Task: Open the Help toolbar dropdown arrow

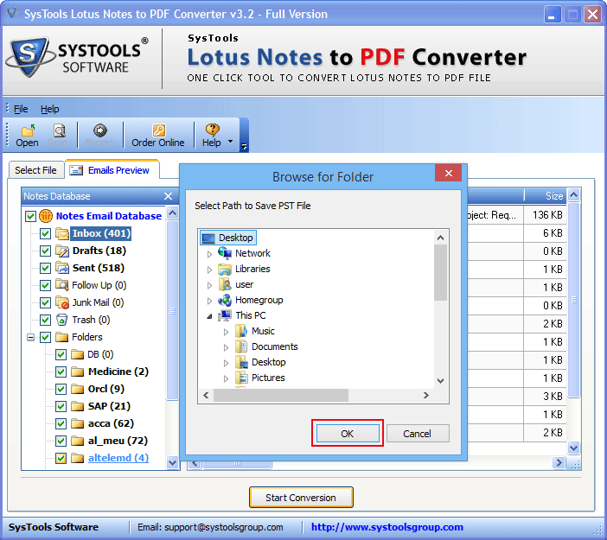Action: pos(230,141)
